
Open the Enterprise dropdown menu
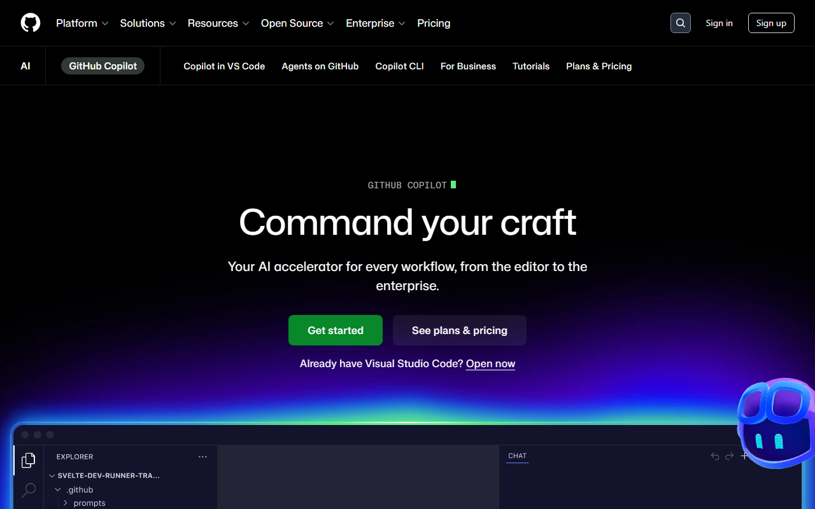click(375, 23)
